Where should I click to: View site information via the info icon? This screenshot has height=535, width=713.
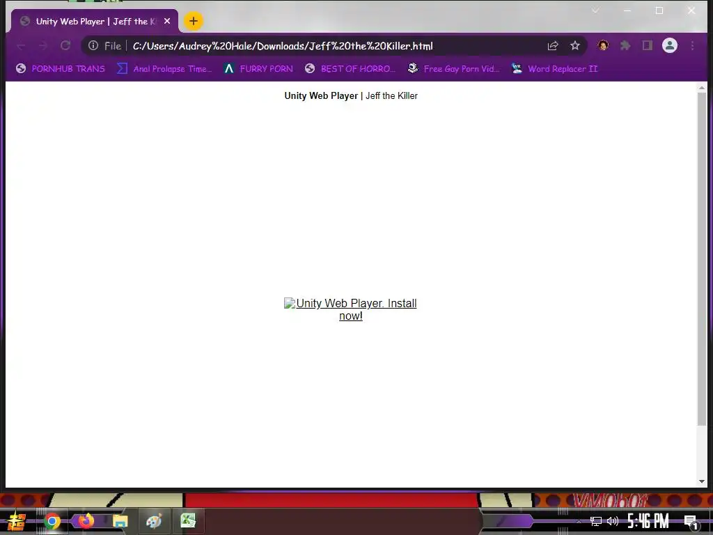click(x=93, y=45)
